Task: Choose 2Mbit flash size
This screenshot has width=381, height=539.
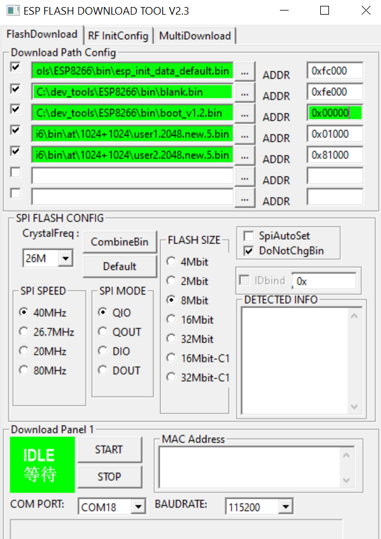Action: [x=187, y=281]
